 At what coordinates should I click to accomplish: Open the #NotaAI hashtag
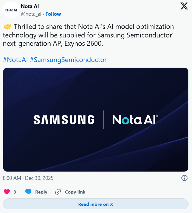15,60
